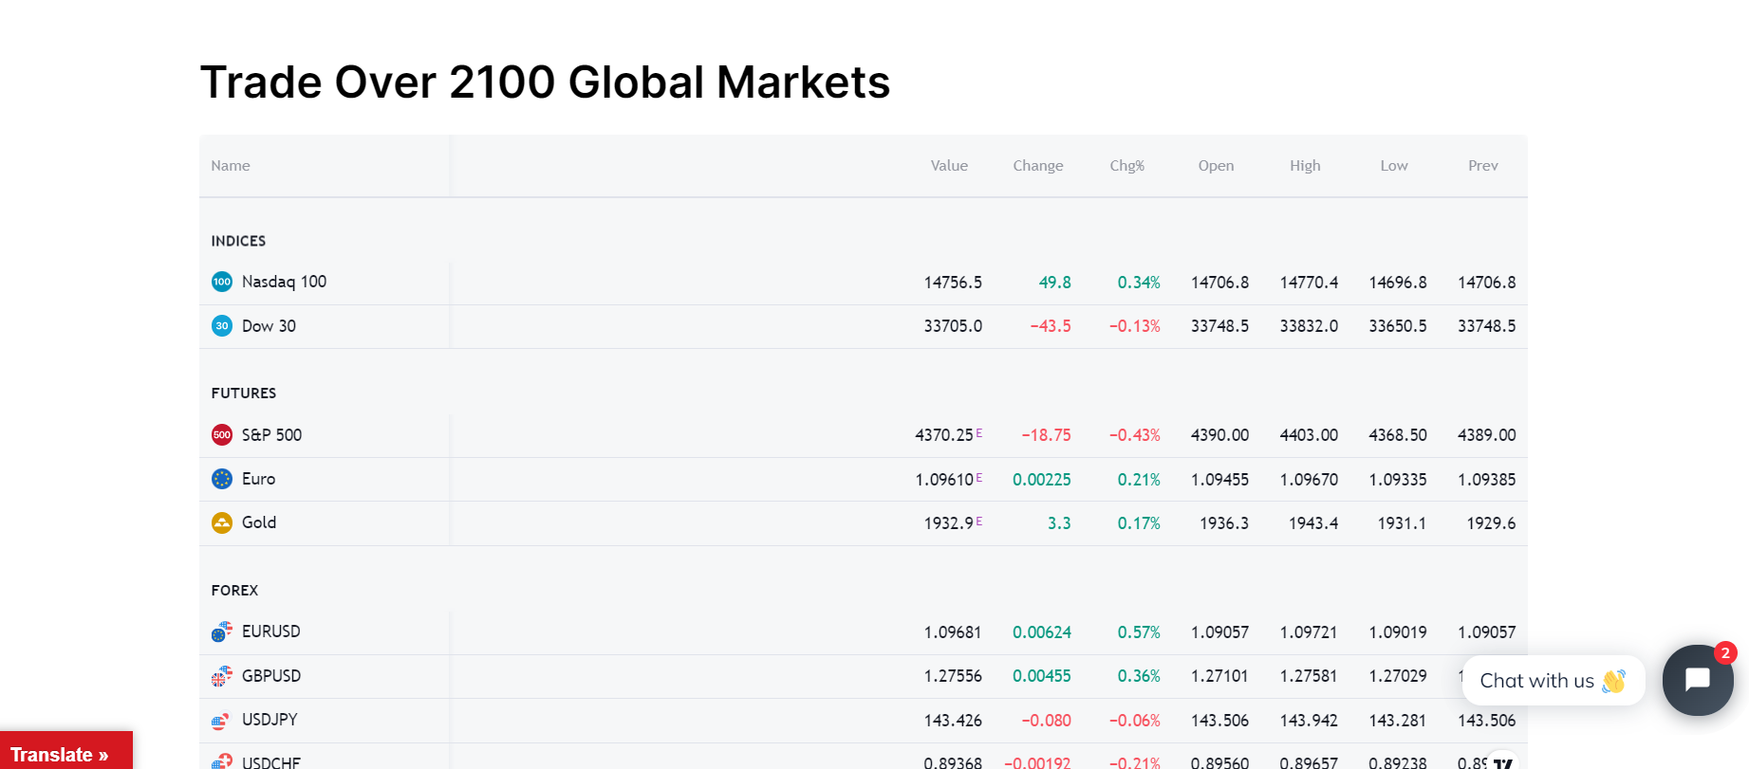The width and height of the screenshot is (1749, 769).
Task: Open the Nasdaq 100 symbol link
Action: pyautogui.click(x=284, y=282)
